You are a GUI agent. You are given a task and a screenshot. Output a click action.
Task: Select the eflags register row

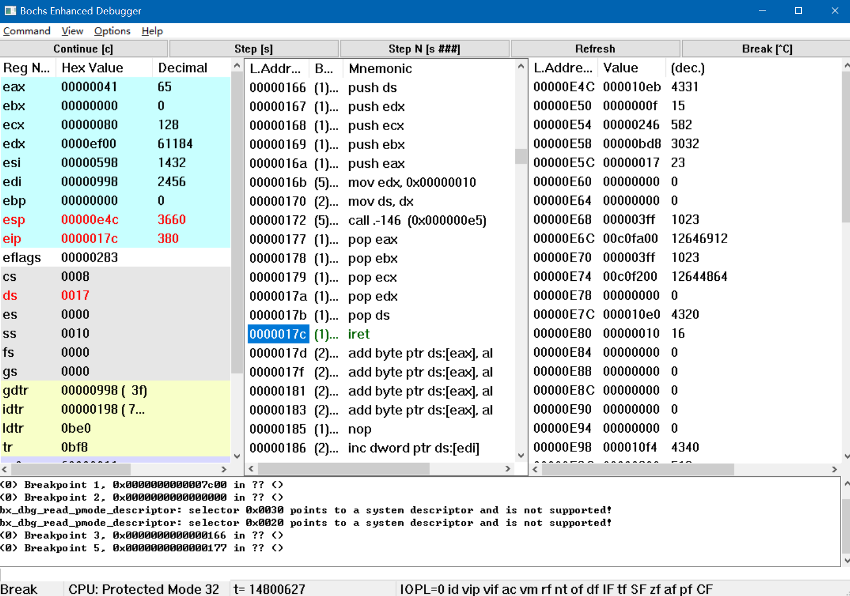[115, 258]
